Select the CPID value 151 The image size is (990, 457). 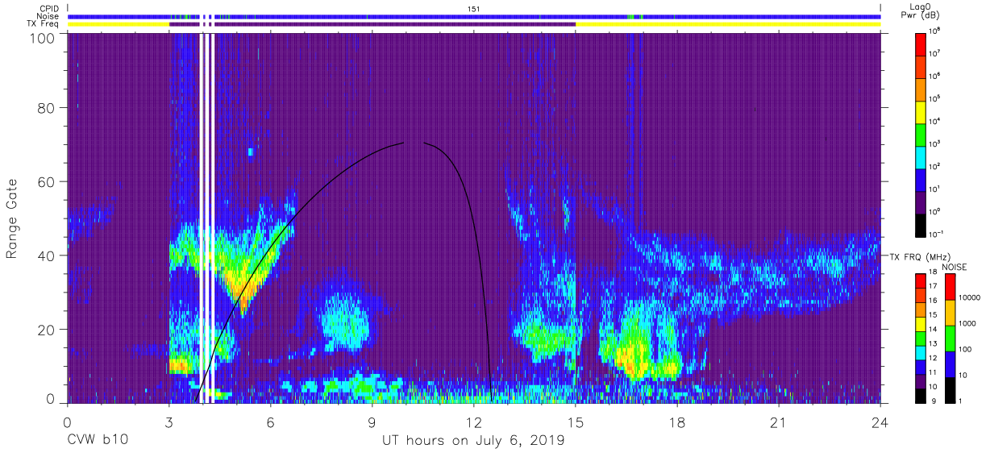(x=473, y=8)
